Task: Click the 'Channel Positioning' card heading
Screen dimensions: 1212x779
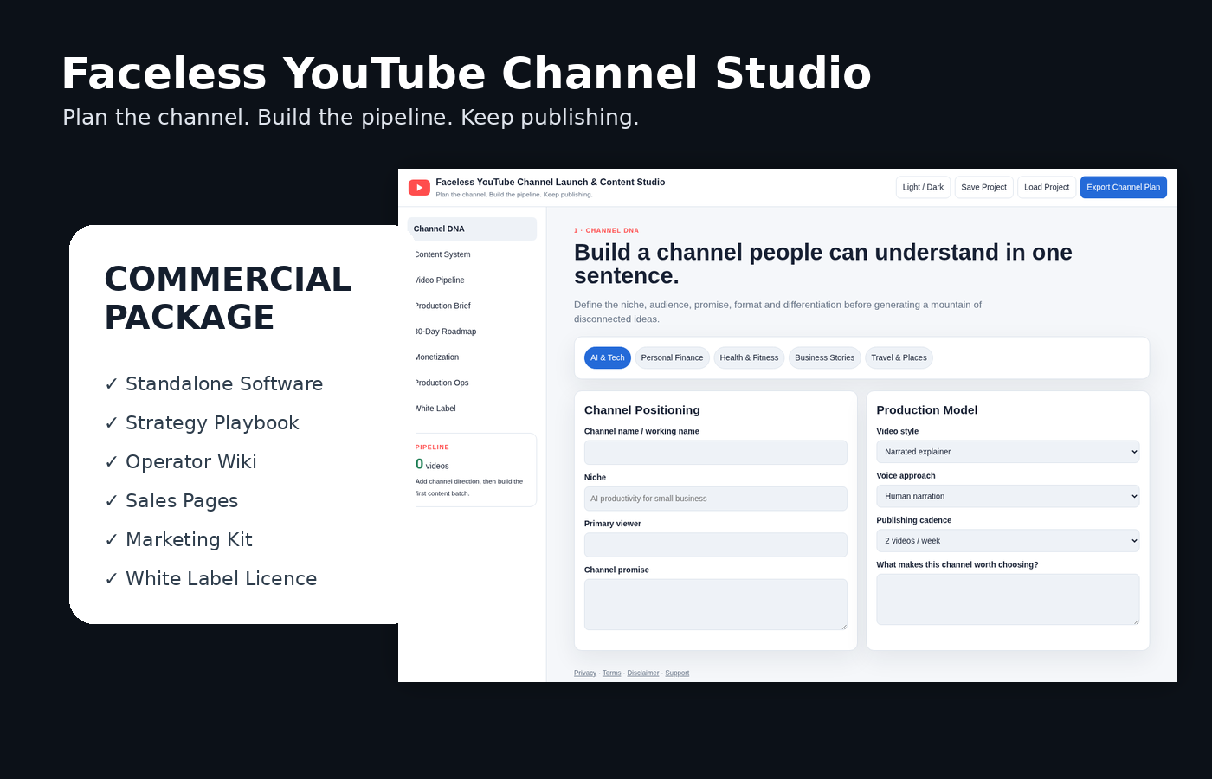Action: (x=642, y=410)
